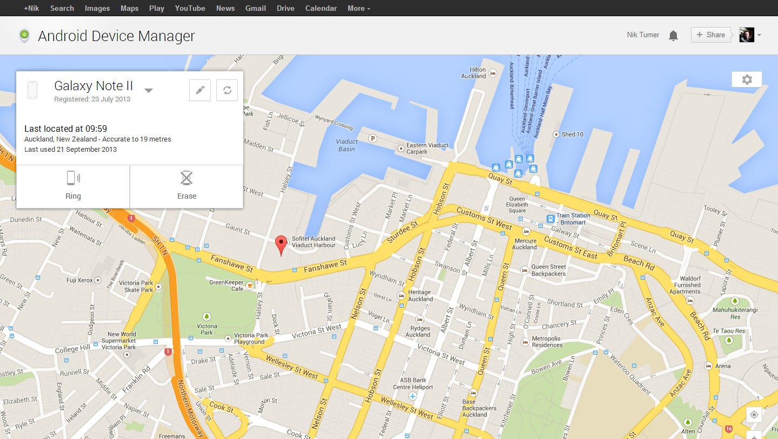The width and height of the screenshot is (778, 439).
Task: Click the my-location icon on the map
Action: pos(754,415)
